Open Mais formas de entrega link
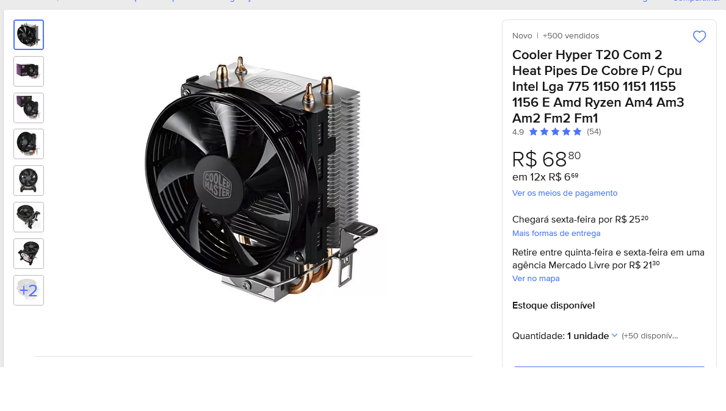The height and width of the screenshot is (411, 726). (x=556, y=234)
